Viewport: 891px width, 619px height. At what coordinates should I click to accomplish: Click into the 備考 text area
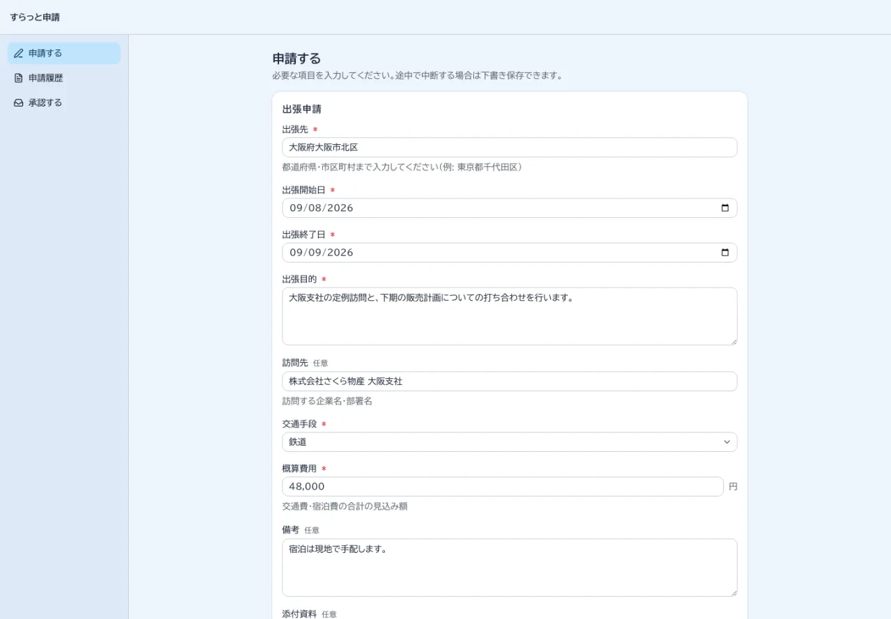[x=510, y=567]
